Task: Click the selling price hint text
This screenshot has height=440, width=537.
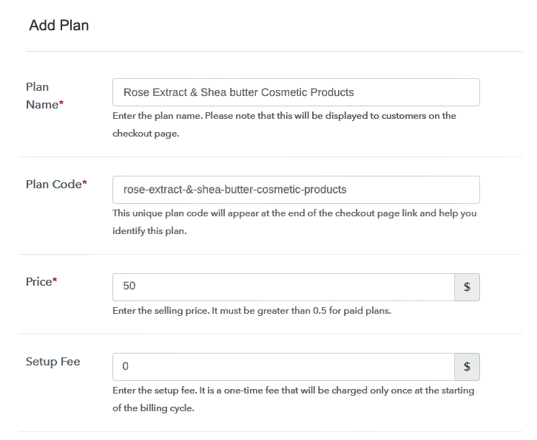Action: [x=251, y=311]
